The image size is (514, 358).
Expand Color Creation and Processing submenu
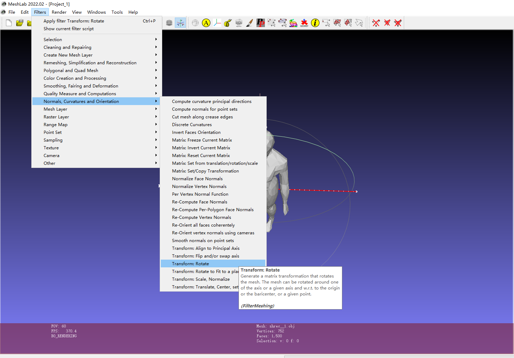click(x=97, y=78)
